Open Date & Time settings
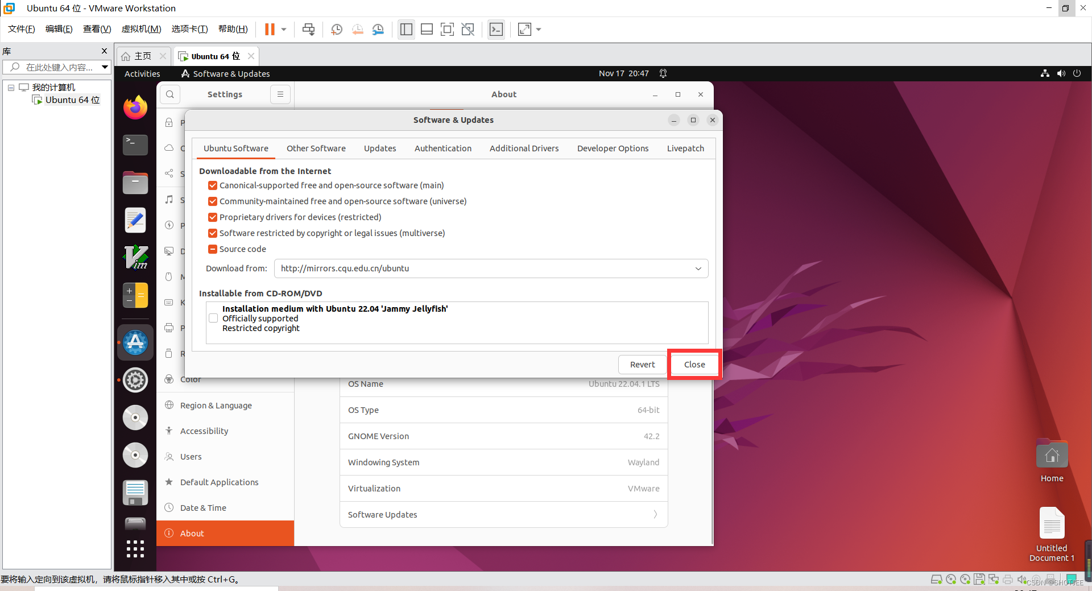1092x591 pixels. 225,508
